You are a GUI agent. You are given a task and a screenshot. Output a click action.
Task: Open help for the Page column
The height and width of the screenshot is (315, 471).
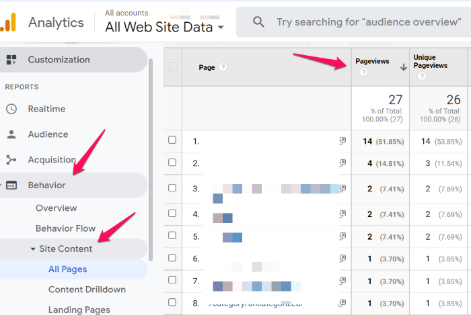click(223, 67)
